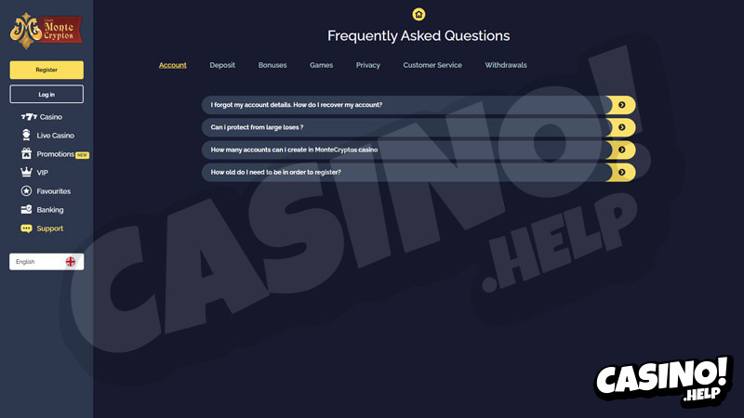The width and height of the screenshot is (744, 418).
Task: Click the yellow home icon above the FAQ title
Action: click(418, 14)
